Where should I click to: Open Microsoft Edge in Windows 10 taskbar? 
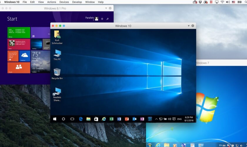click(x=81, y=119)
